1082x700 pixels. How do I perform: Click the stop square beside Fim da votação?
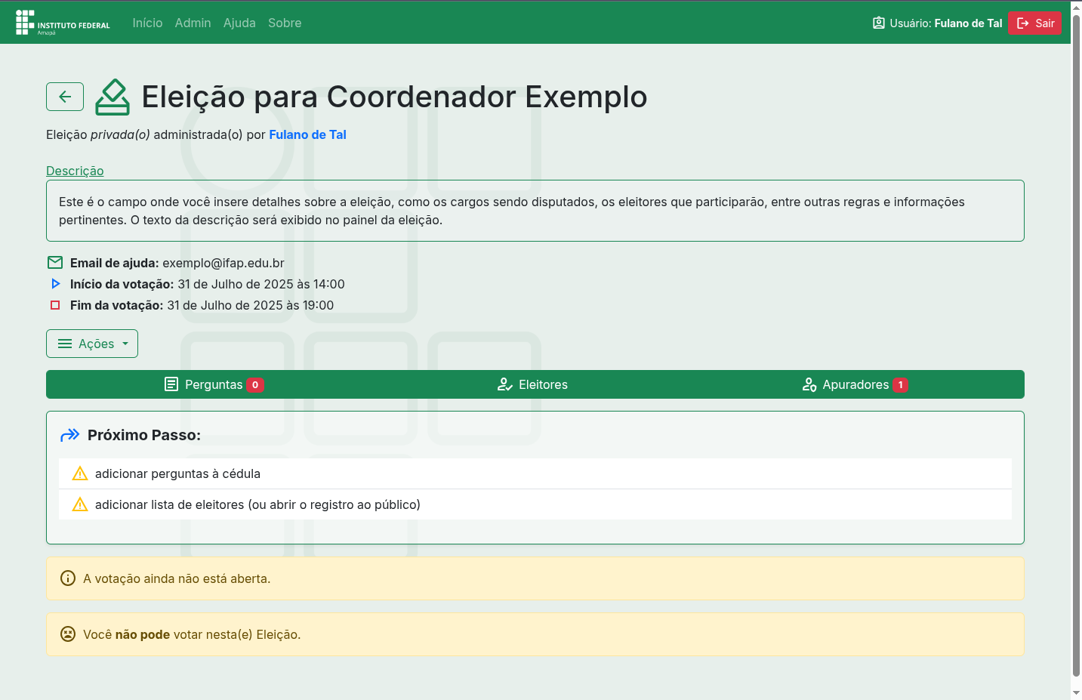(x=55, y=305)
